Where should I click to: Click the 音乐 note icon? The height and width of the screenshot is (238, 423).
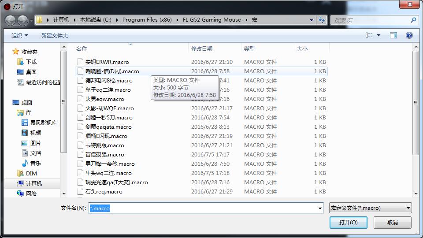click(x=25, y=163)
